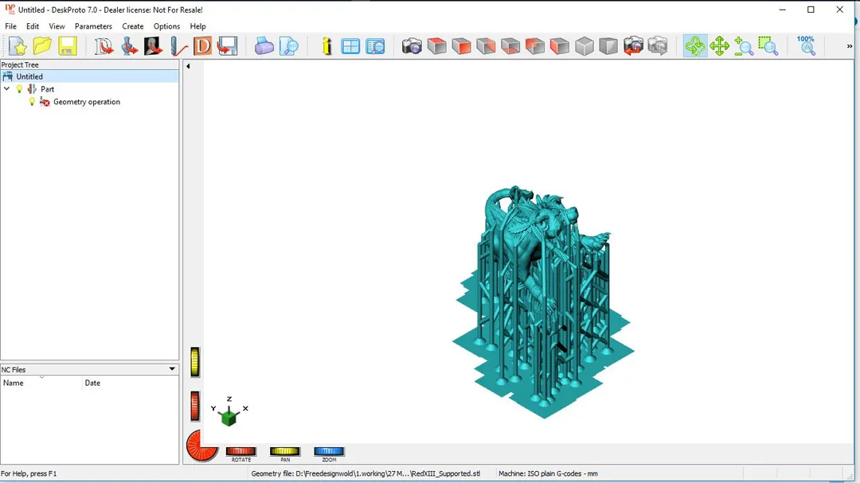
Task: Open the NC Files panel dropdown arrow
Action: (x=172, y=369)
